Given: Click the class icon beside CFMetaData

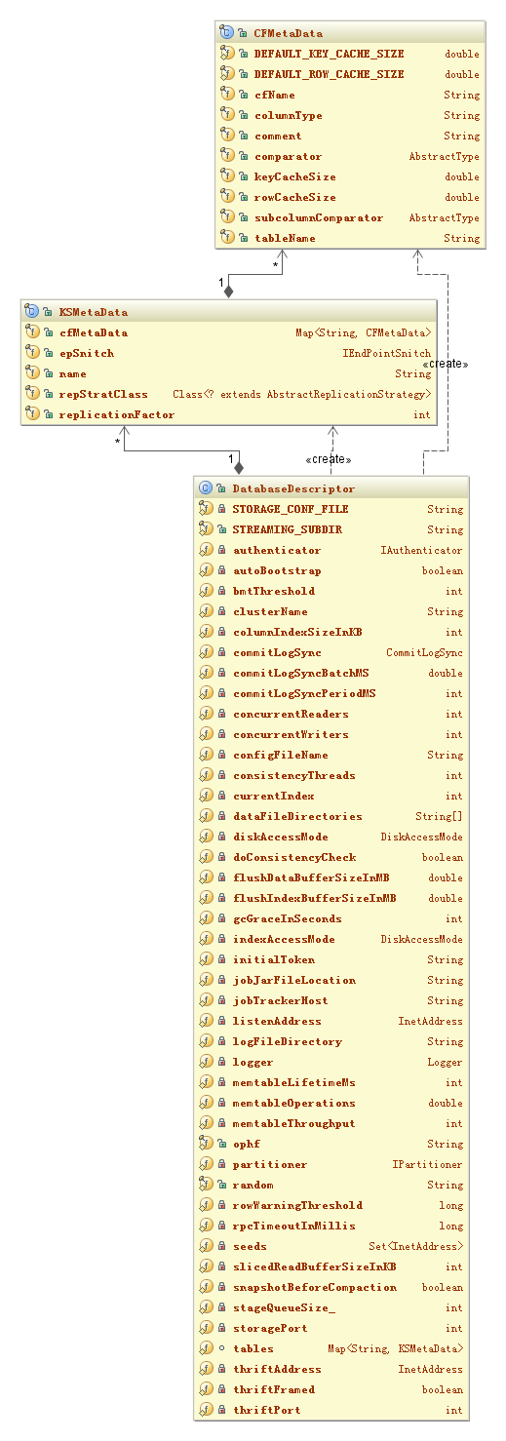Looking at the screenshot, I should click(226, 33).
